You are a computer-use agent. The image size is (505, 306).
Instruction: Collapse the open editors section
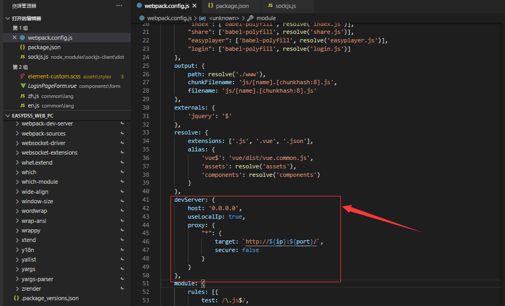click(8, 19)
